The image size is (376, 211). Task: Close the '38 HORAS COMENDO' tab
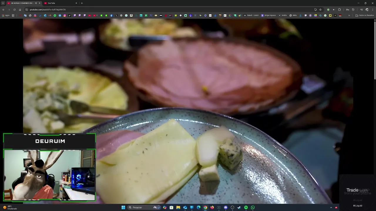click(x=39, y=3)
